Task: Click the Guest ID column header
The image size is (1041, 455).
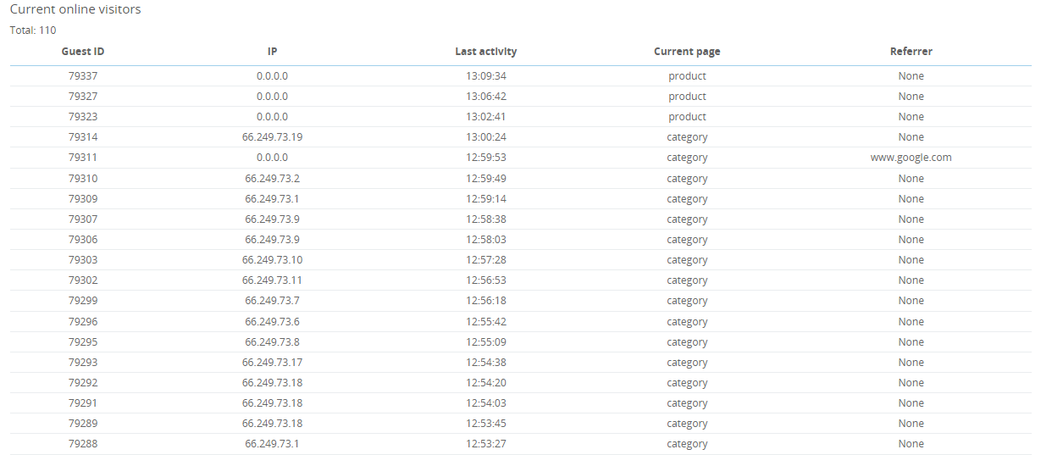Action: click(83, 52)
